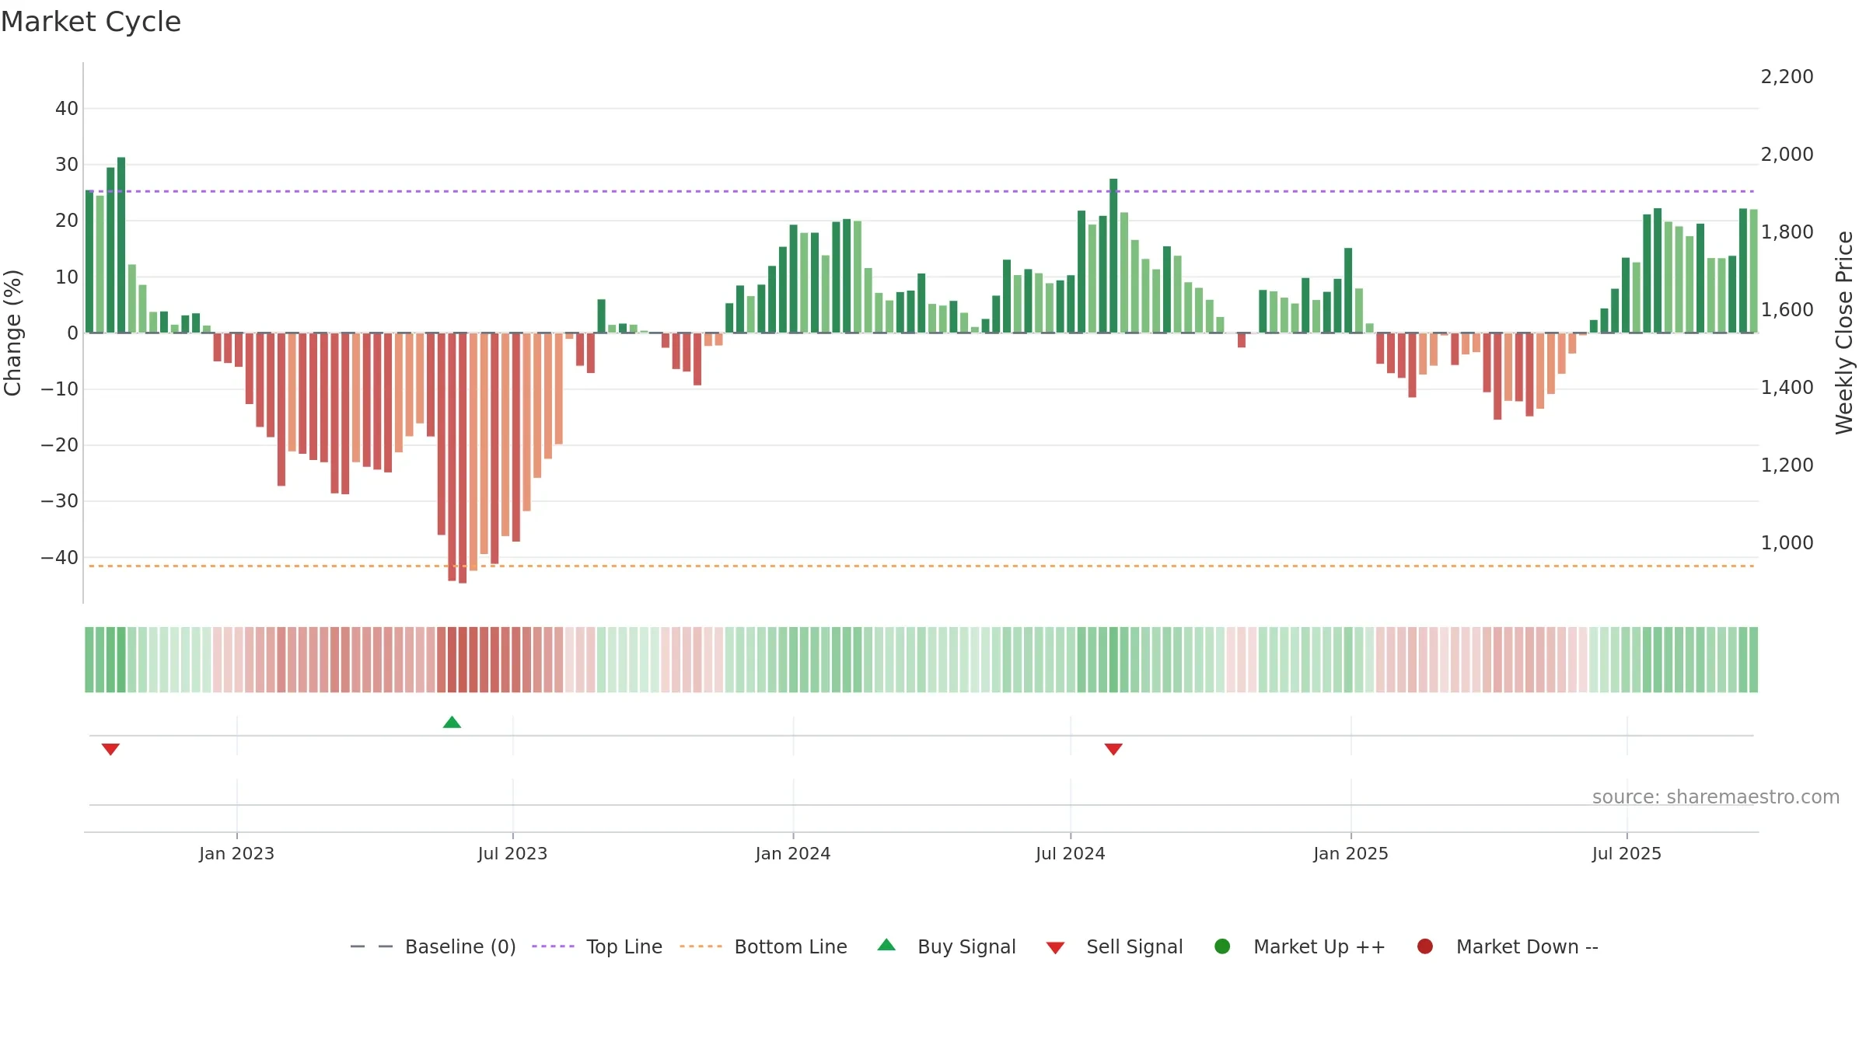Click the first dark green heat strip cell

coord(89,660)
